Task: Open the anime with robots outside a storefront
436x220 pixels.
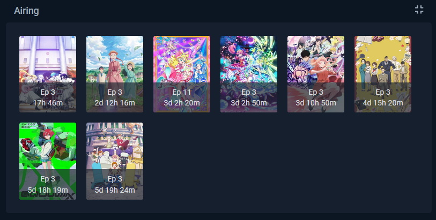Action: [115, 161]
